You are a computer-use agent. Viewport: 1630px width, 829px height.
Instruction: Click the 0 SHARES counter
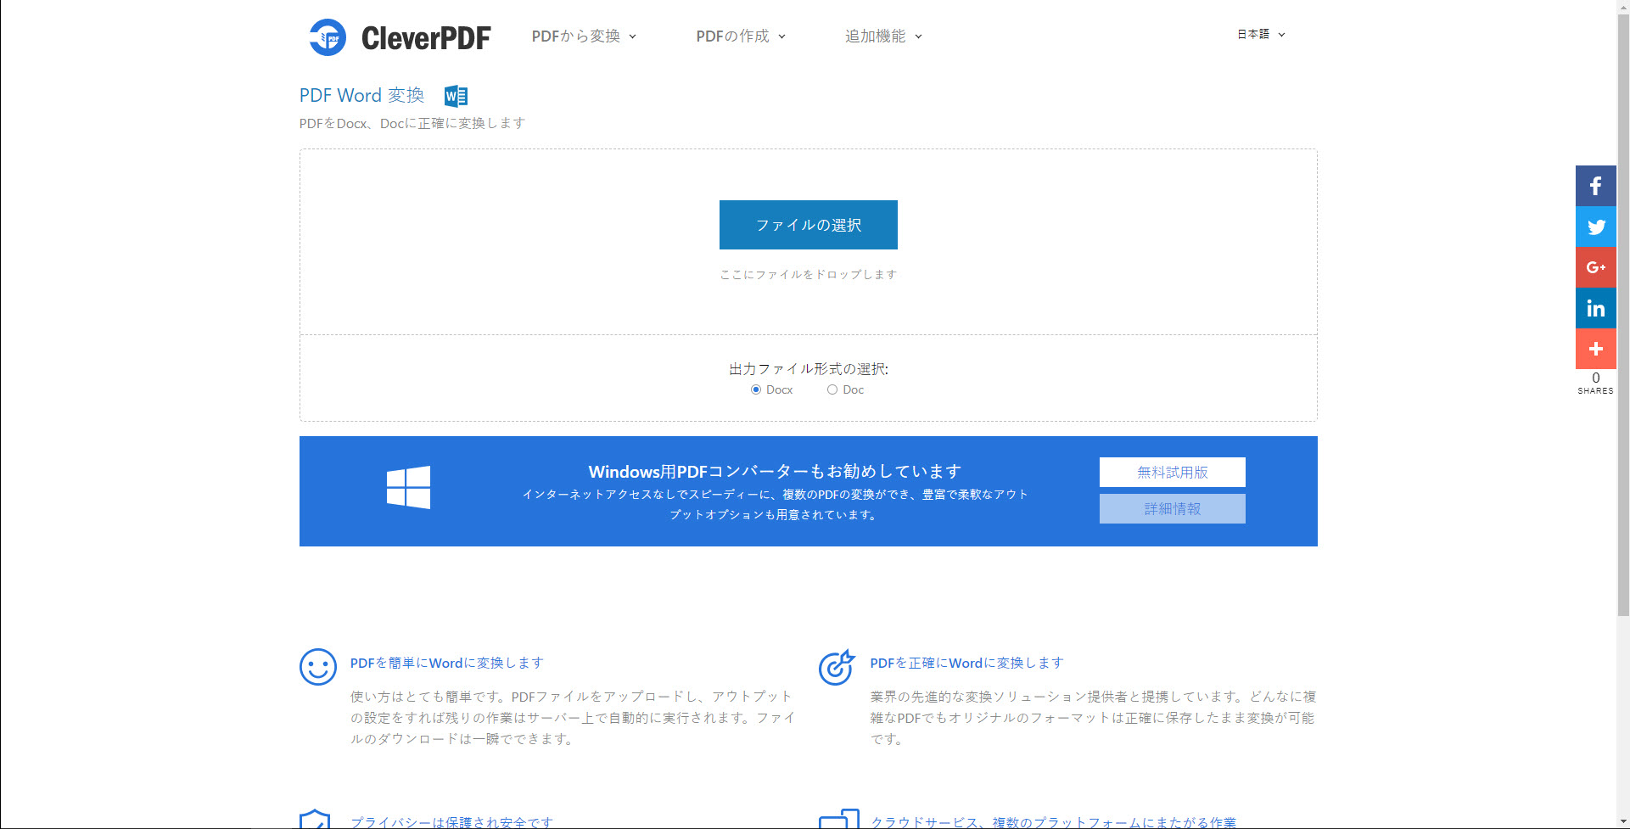click(1595, 383)
